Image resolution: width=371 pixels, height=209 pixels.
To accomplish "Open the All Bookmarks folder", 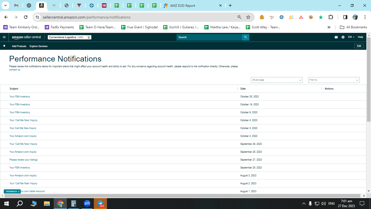I will 353,27.
